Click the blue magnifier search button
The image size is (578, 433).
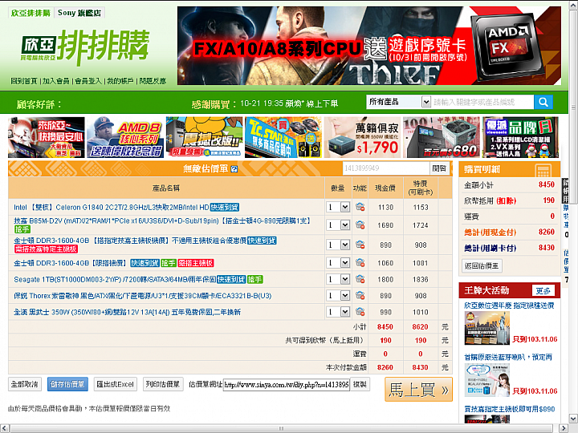pyautogui.click(x=543, y=102)
